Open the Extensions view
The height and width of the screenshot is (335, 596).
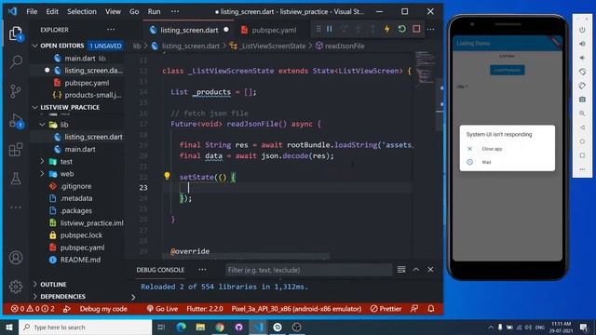[16, 150]
